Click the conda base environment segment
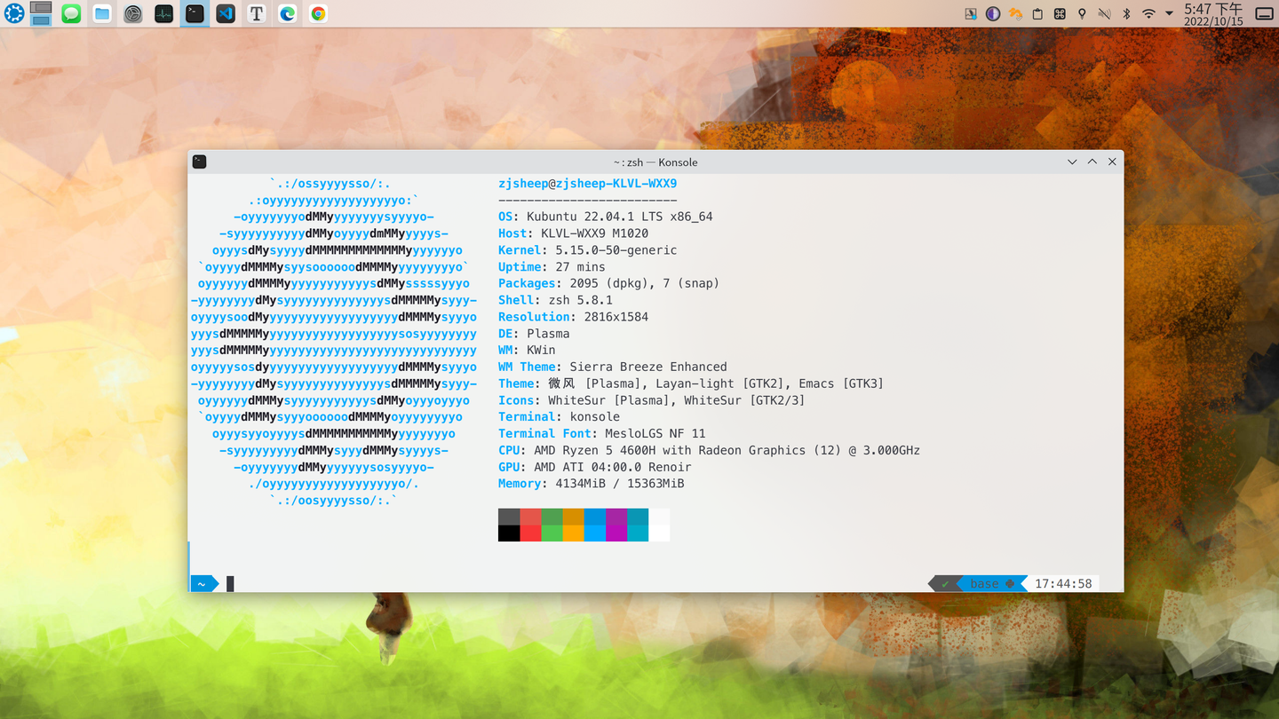This screenshot has width=1279, height=719. (991, 584)
